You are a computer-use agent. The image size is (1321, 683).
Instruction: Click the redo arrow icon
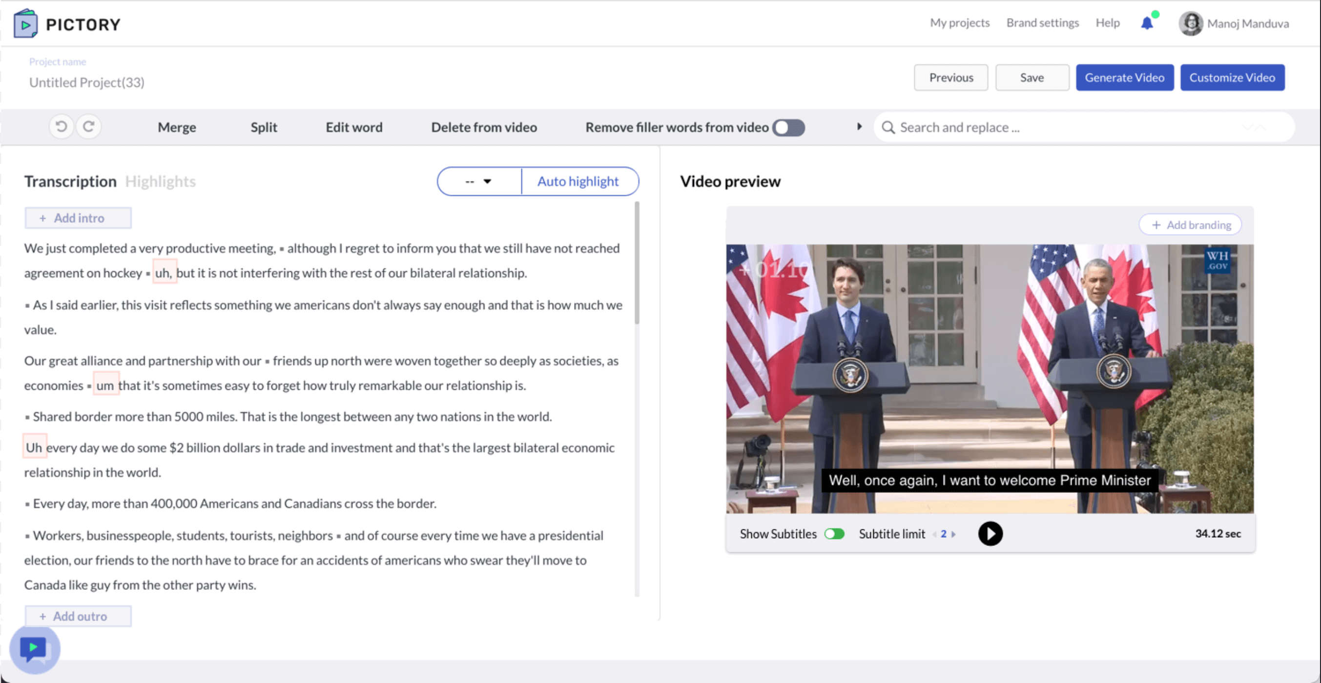[89, 126]
